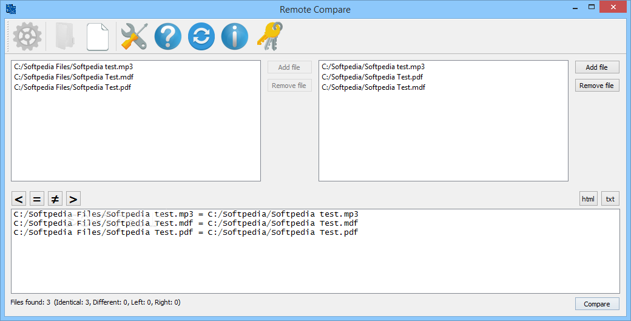Toggle the not-equal filter button
This screenshot has height=321, width=631.
point(55,198)
